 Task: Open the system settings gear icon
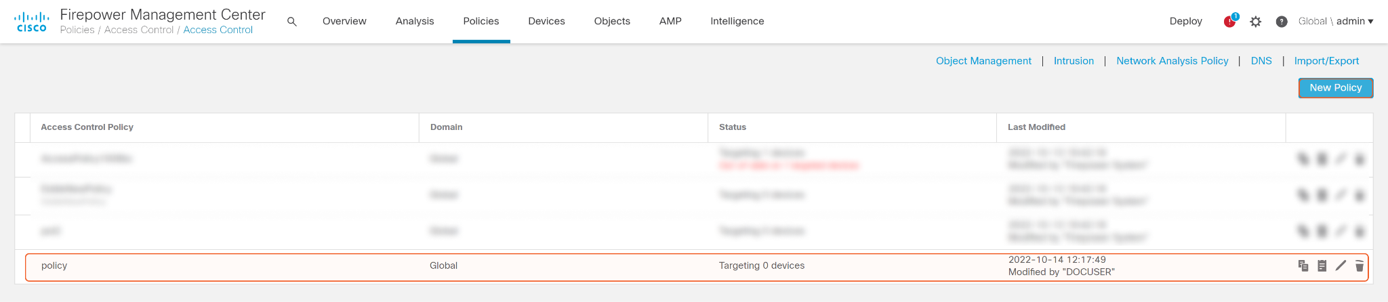pos(1256,22)
